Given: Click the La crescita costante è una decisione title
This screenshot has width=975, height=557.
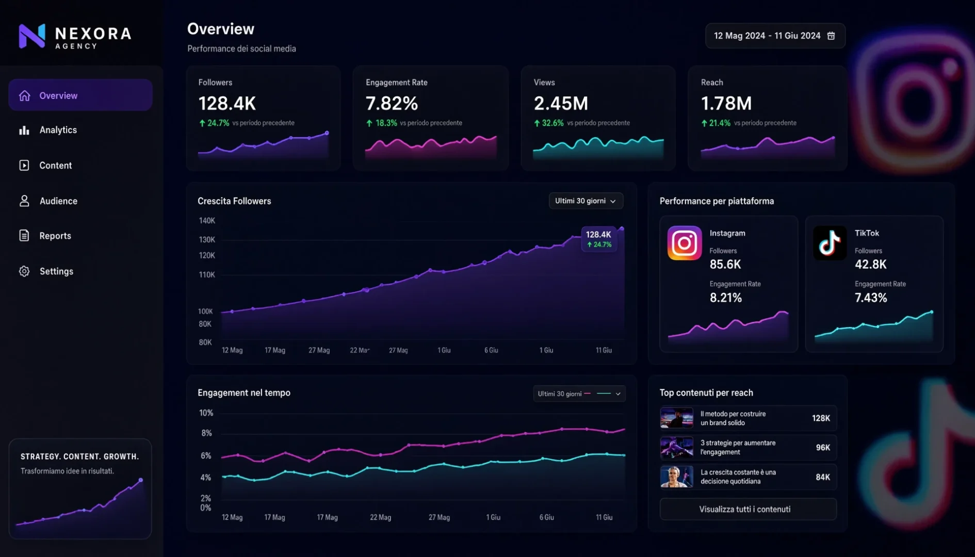Looking at the screenshot, I should coord(738,477).
